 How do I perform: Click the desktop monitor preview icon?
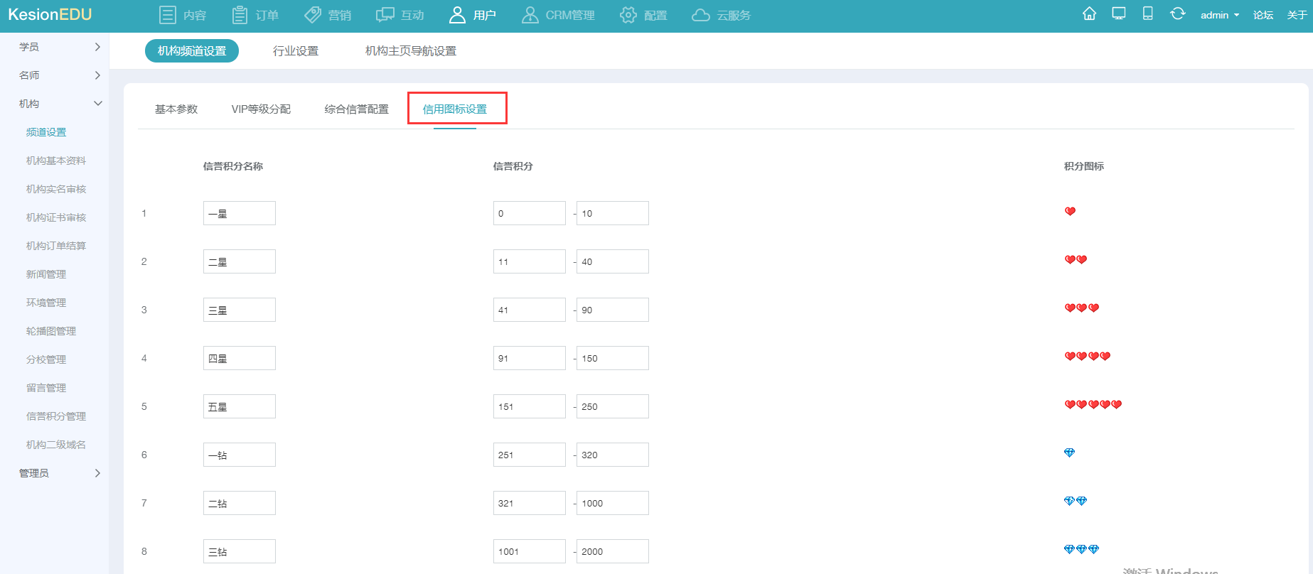pyautogui.click(x=1119, y=14)
